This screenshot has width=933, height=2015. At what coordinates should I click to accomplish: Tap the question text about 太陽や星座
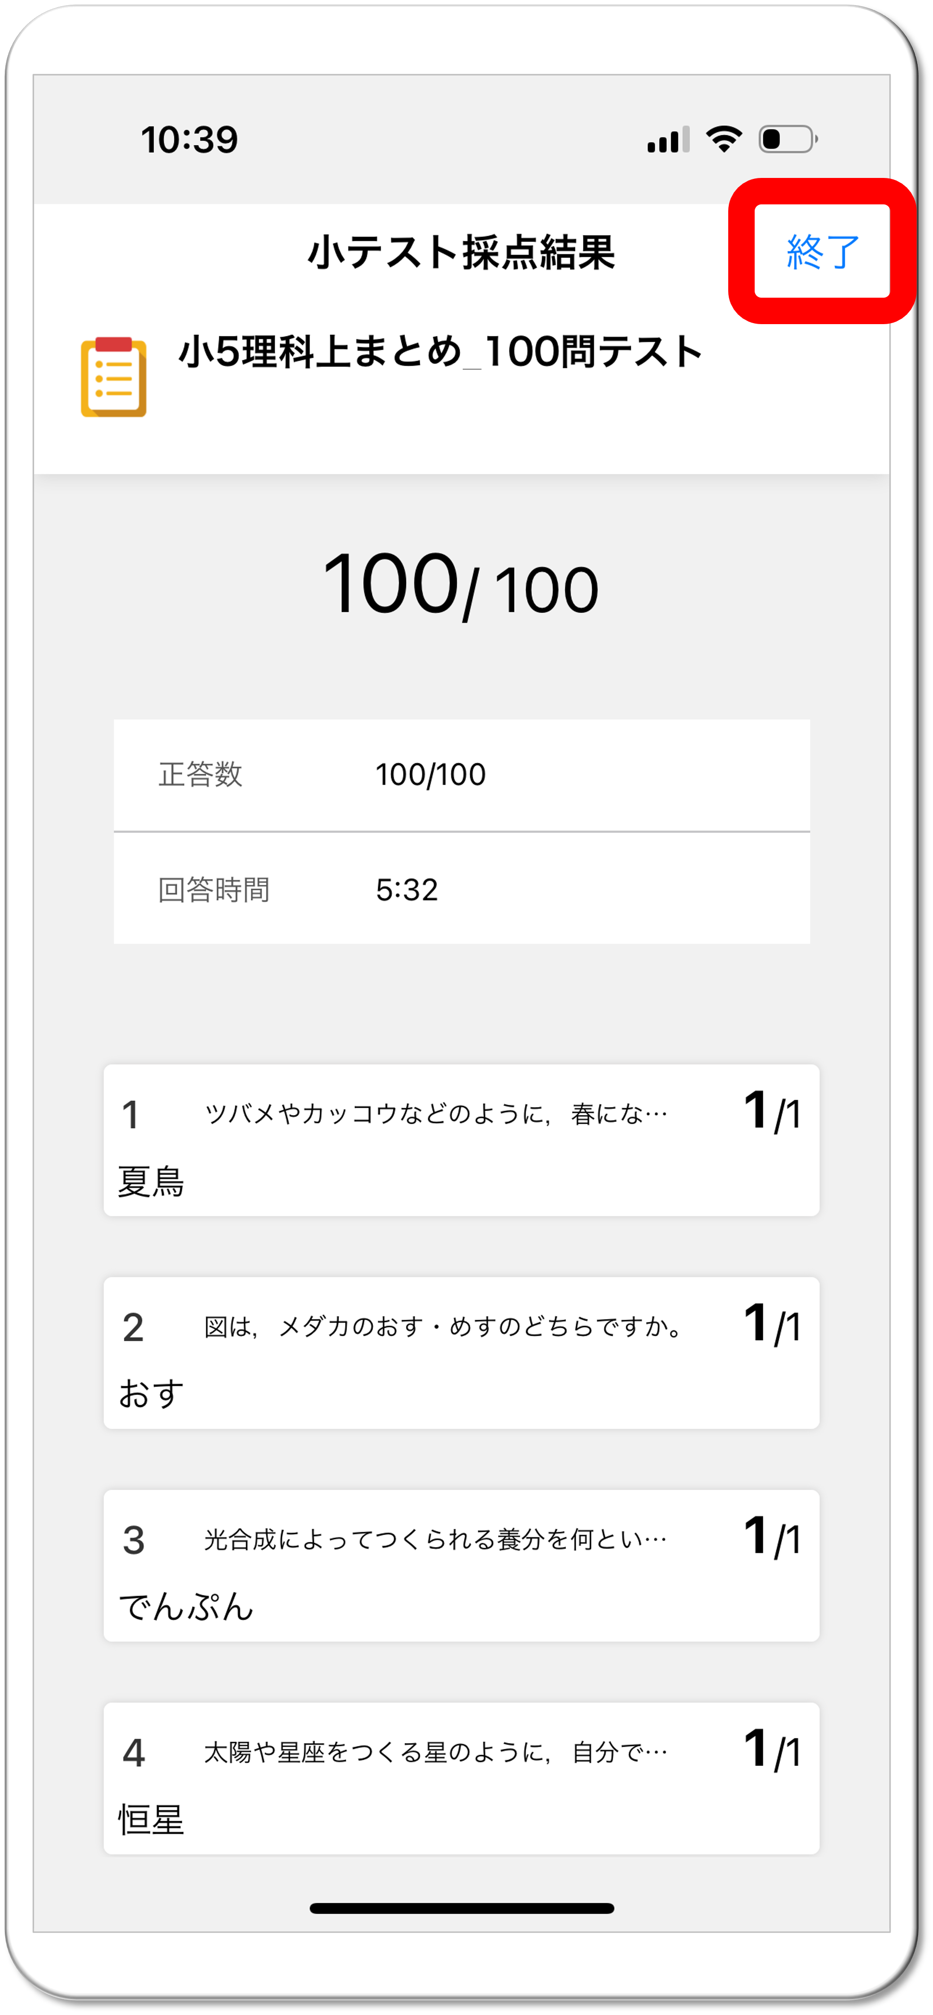pos(435,1752)
